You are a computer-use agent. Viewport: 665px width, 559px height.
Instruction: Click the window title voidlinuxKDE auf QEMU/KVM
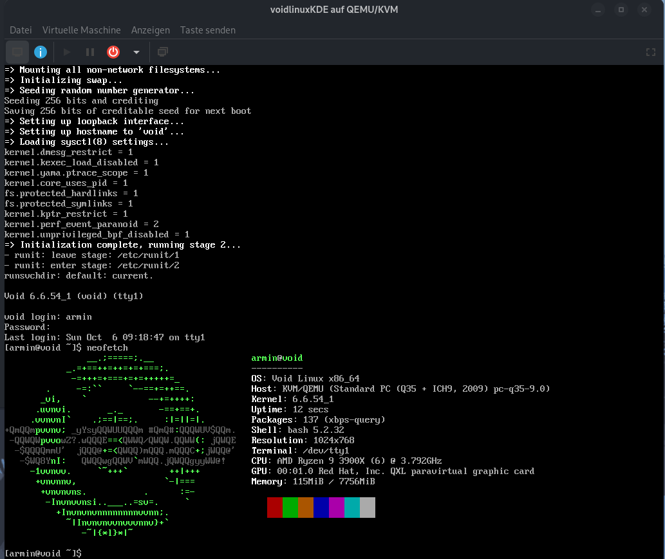[x=332, y=10]
